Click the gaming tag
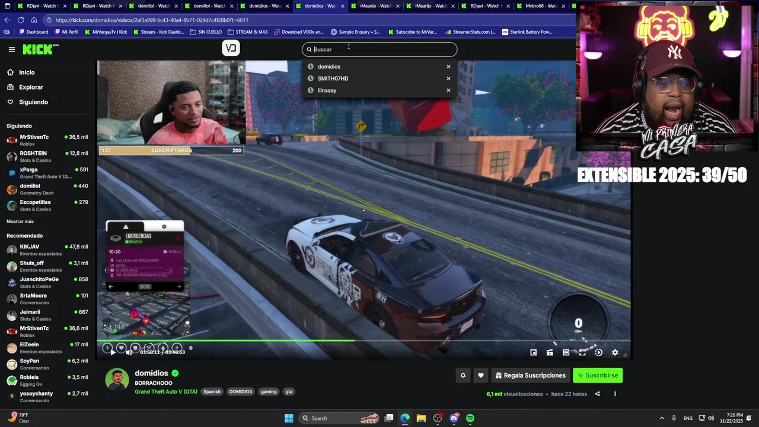The height and width of the screenshot is (427, 759). coord(269,391)
